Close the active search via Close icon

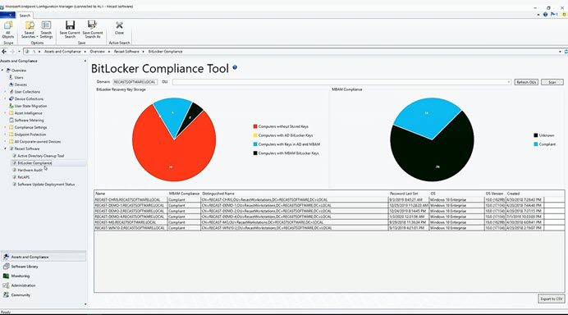[119, 28]
